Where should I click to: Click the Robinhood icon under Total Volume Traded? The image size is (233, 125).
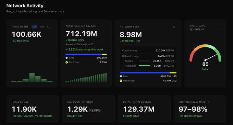(x=66, y=62)
